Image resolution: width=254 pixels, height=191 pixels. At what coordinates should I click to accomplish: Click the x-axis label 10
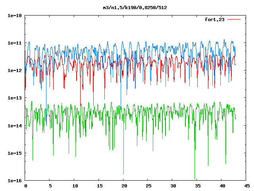pyautogui.click(x=75, y=186)
